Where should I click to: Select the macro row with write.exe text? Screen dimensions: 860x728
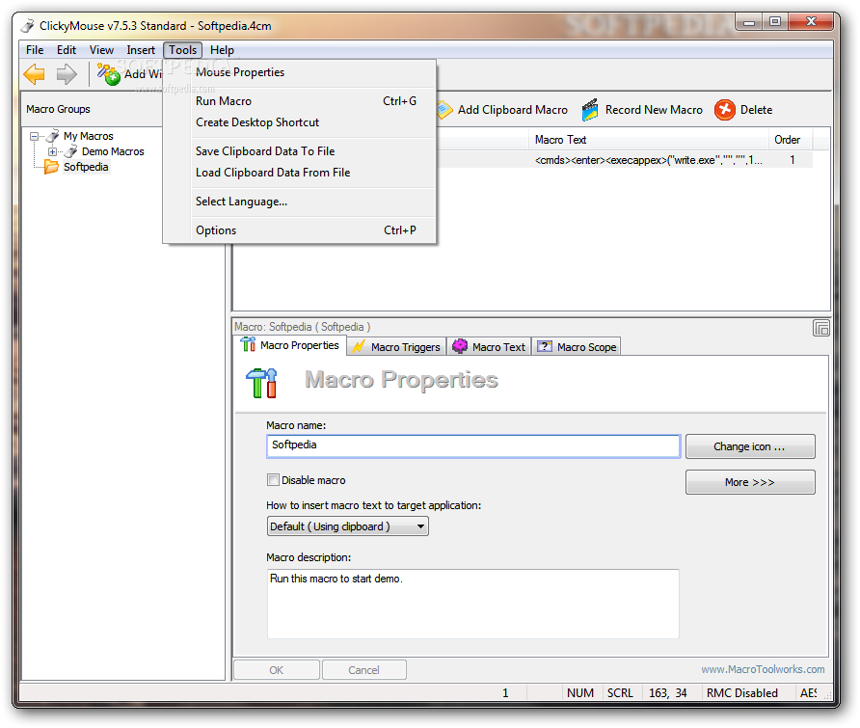pos(626,160)
